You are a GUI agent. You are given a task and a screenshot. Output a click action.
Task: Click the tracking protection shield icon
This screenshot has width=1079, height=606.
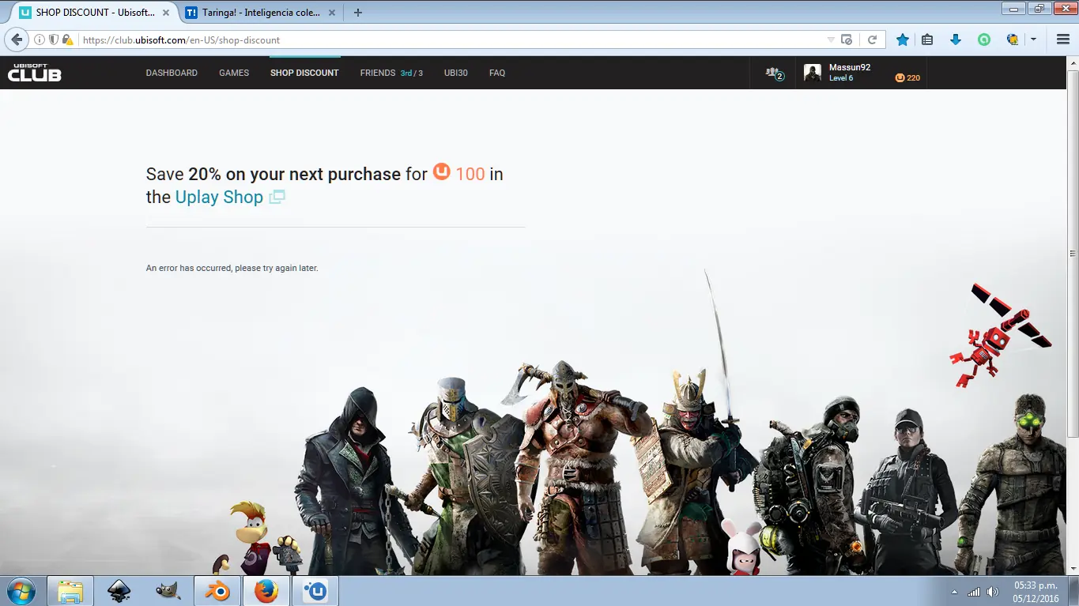click(x=53, y=40)
